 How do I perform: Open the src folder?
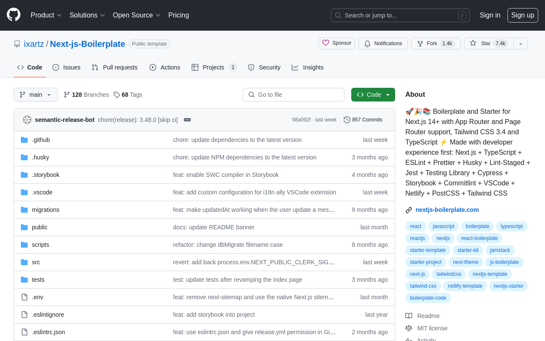tap(36, 262)
